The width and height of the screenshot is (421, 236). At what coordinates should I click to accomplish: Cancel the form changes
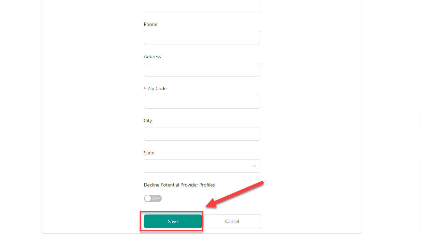click(x=232, y=221)
